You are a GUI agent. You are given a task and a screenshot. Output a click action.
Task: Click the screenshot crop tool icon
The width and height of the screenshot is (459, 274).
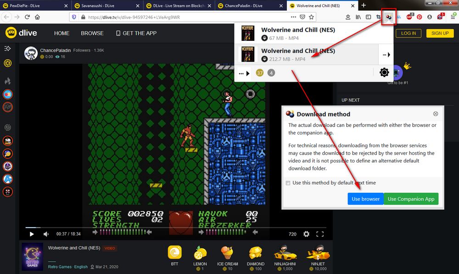tap(379, 17)
